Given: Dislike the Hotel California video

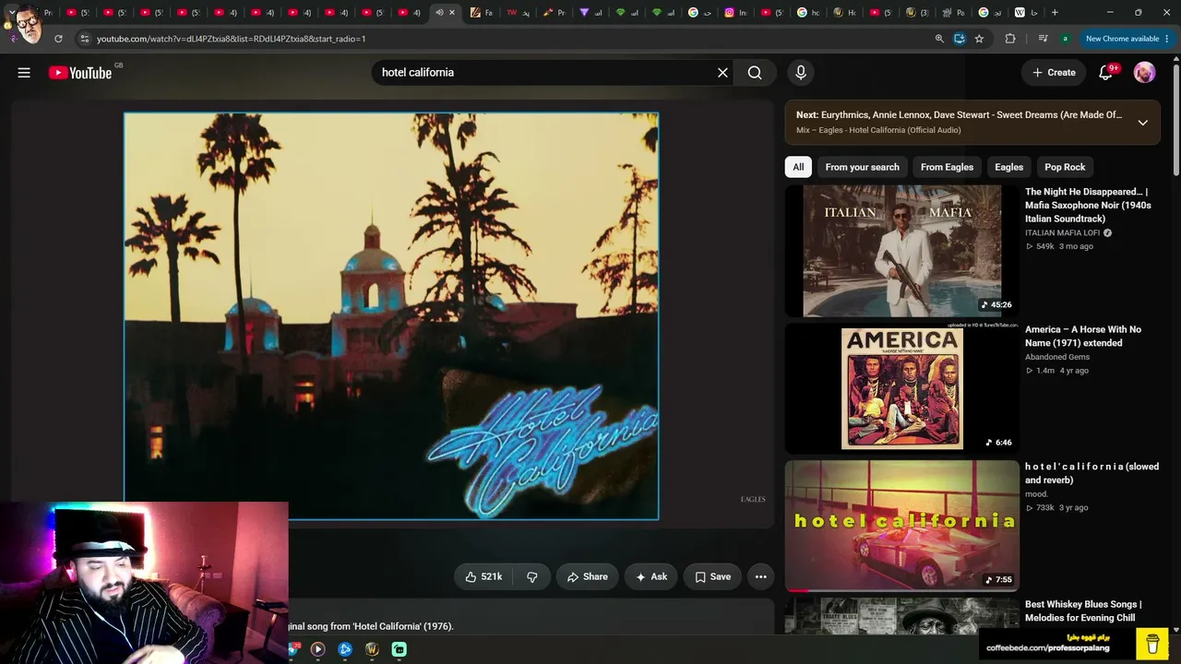Looking at the screenshot, I should [x=532, y=576].
